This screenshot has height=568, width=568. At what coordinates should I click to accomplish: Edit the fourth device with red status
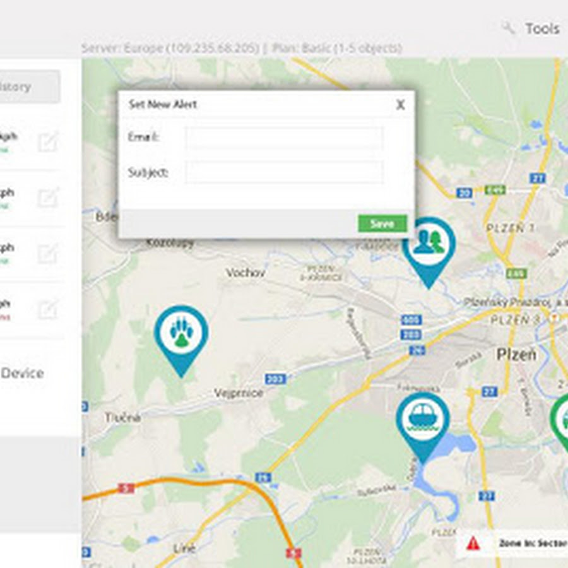49,309
